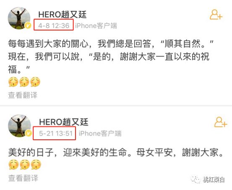Viewport: 232px width, 190px height.
Task: Open the first post text about 順其自然
Action: tap(111, 56)
